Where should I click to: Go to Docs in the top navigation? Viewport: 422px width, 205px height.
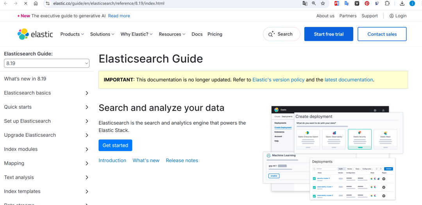click(x=197, y=34)
